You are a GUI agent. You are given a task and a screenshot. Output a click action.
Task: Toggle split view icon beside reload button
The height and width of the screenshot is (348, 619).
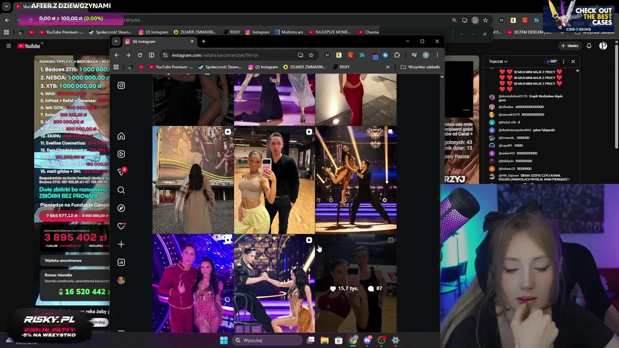pos(151,55)
